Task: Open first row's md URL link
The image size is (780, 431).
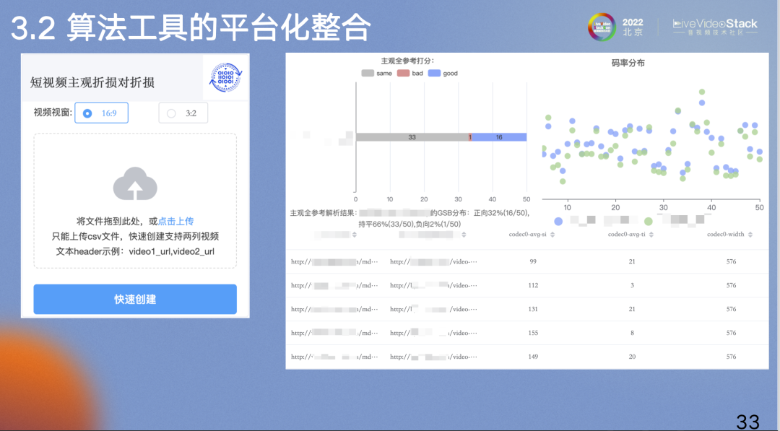Action: (334, 261)
